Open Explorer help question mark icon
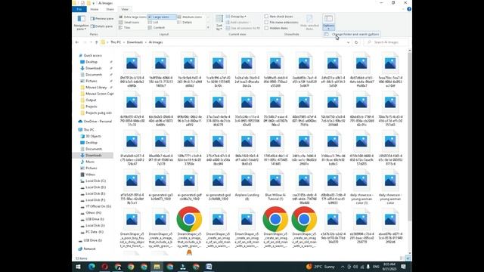484x272 pixels. (409, 9)
